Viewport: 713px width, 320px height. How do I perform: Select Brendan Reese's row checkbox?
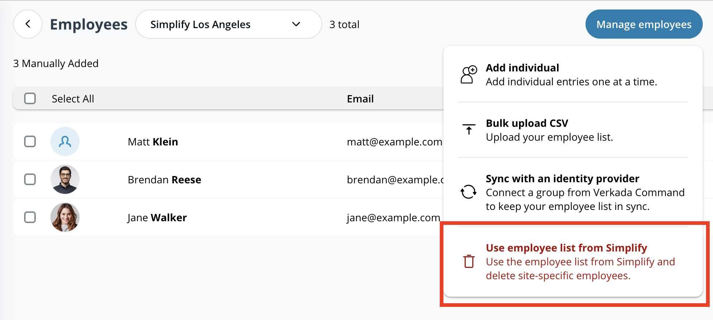(30, 179)
